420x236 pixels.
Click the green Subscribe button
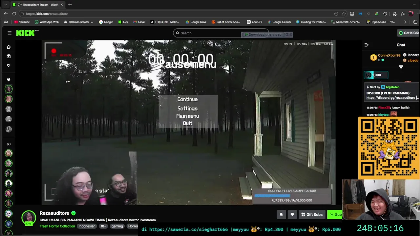tap(335, 215)
